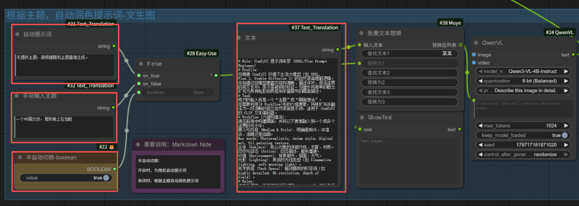The image size is (579, 206).
Task: Click the #24 QwenVL badge
Action: (x=559, y=33)
